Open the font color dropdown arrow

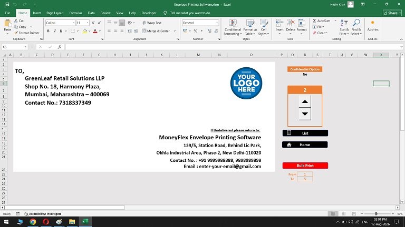tap(100, 31)
